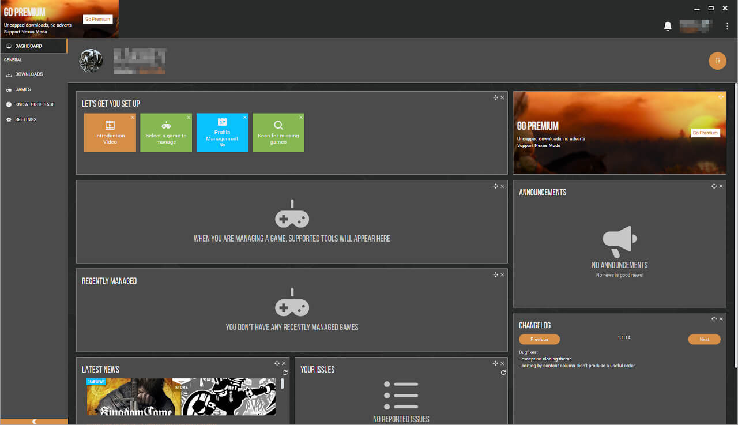Dismiss the Select a game tile
This screenshot has width=738, height=425.
pyautogui.click(x=189, y=117)
